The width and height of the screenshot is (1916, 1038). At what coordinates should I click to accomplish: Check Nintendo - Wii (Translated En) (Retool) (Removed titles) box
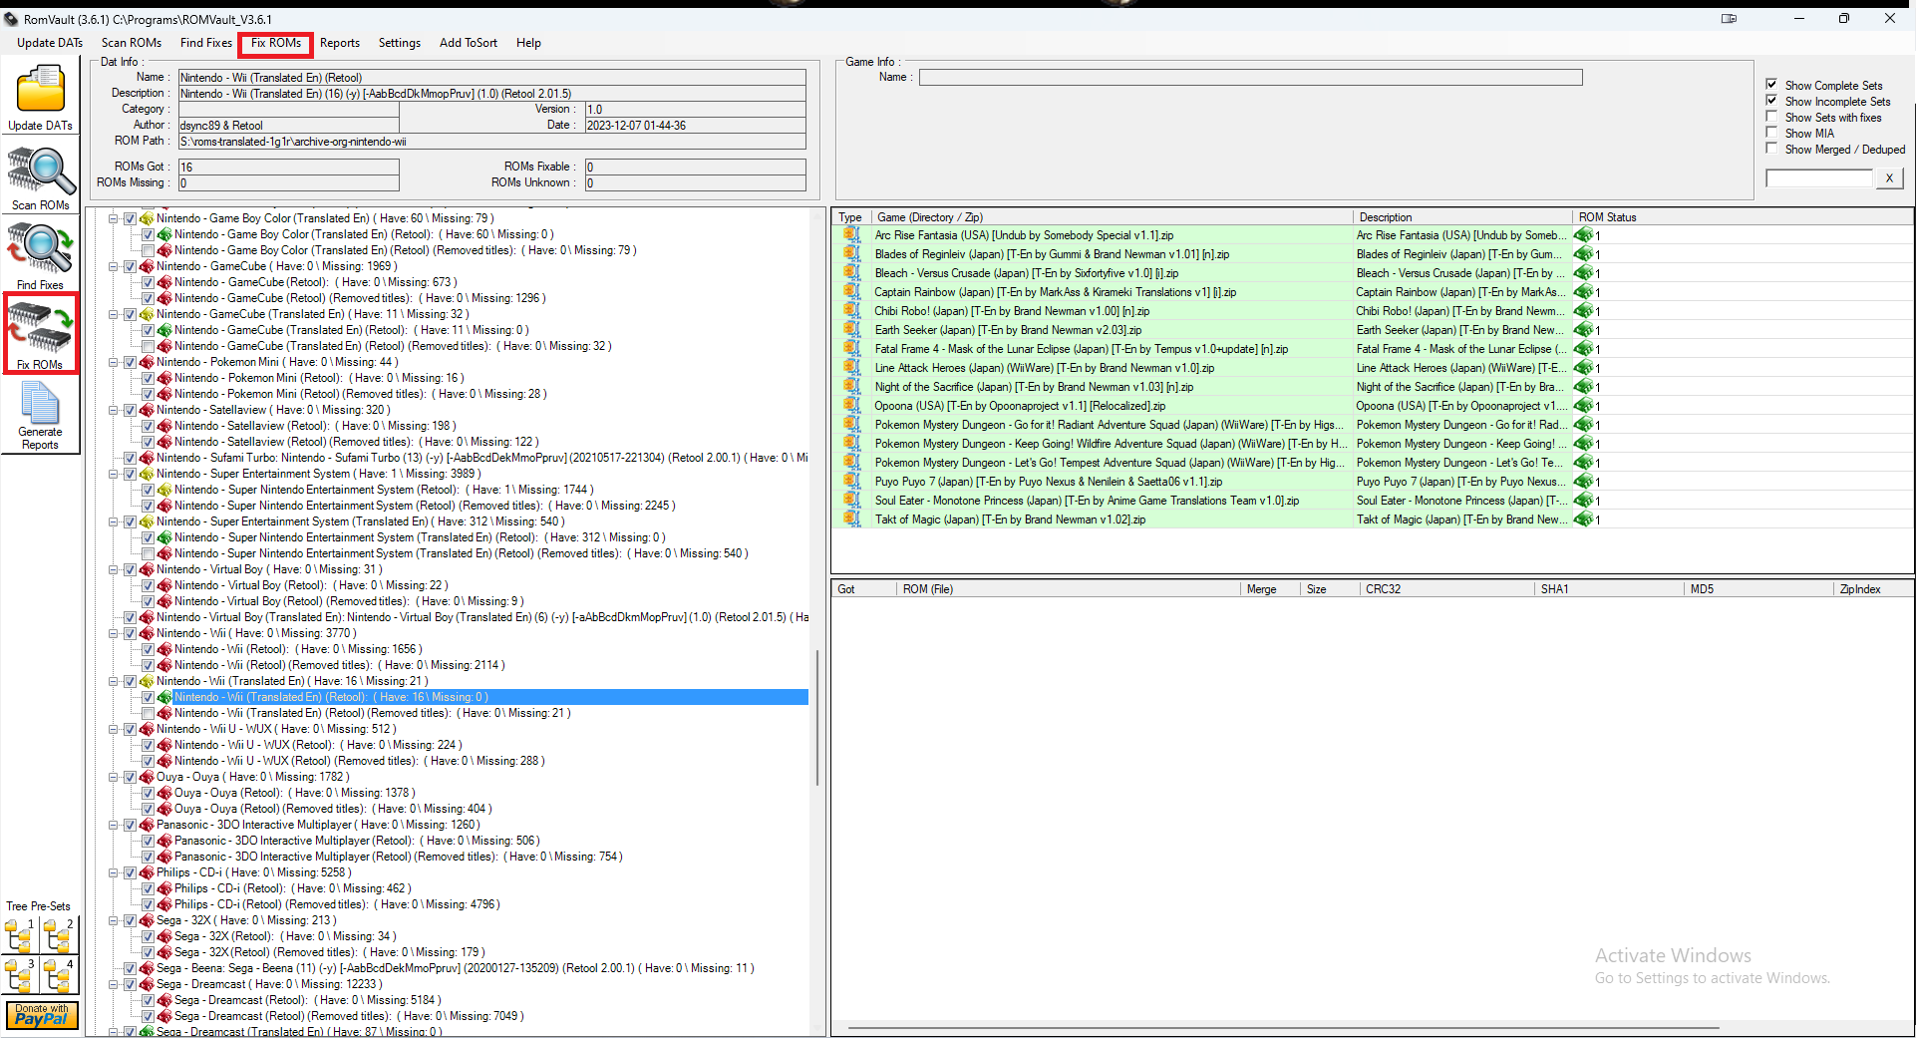tap(148, 713)
